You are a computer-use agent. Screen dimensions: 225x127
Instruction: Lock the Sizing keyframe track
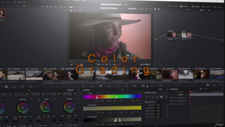click(x=173, y=104)
